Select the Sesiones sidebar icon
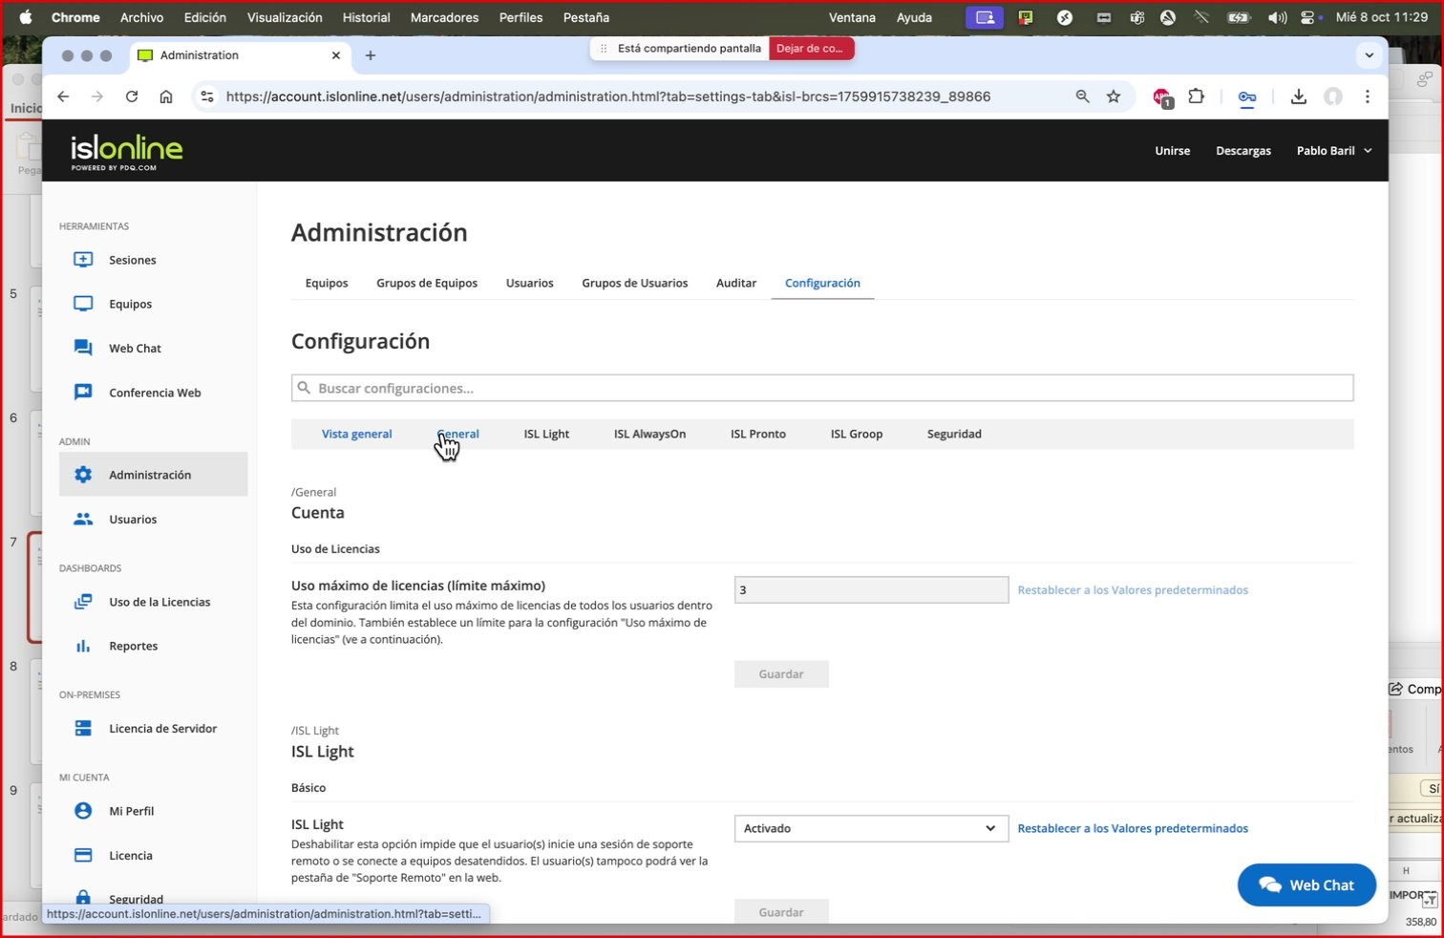 point(82,259)
